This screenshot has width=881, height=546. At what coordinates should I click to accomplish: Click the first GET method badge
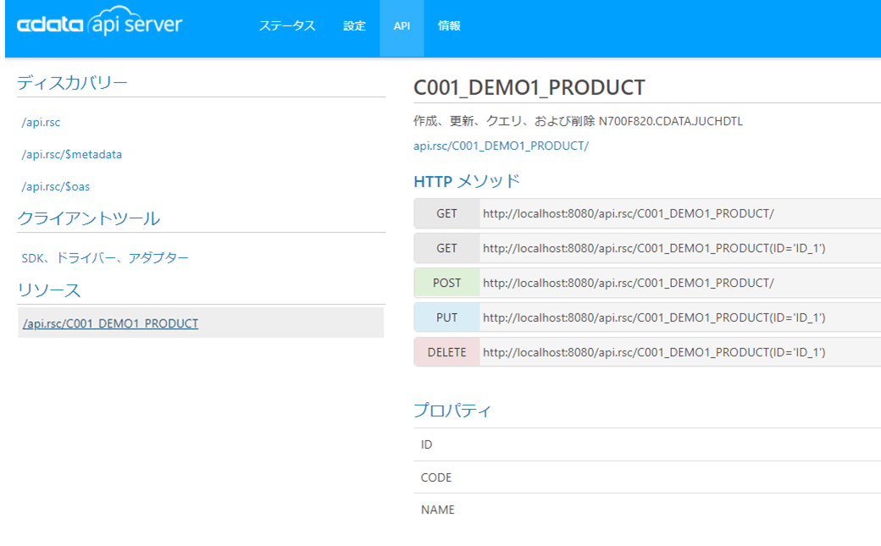point(446,213)
